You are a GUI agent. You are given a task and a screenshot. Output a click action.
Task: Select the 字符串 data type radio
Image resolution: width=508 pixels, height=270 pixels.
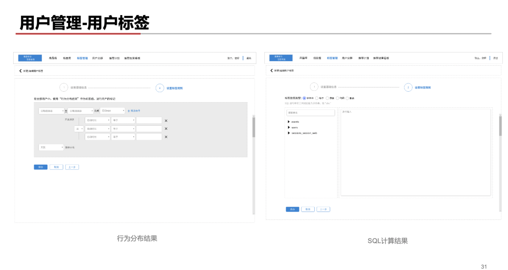click(x=304, y=98)
